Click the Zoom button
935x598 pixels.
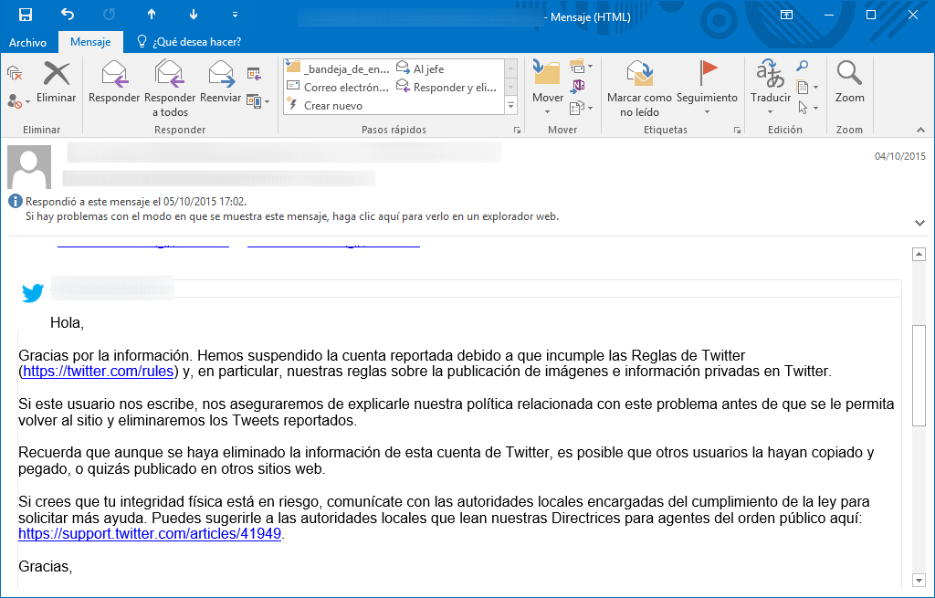coord(850,83)
